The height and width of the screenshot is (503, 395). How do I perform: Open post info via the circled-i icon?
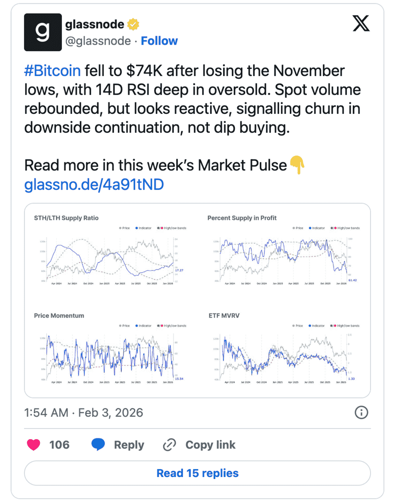coord(361,412)
